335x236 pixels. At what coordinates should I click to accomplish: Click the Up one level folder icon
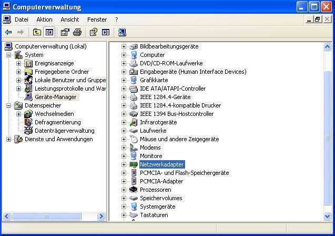(37, 32)
